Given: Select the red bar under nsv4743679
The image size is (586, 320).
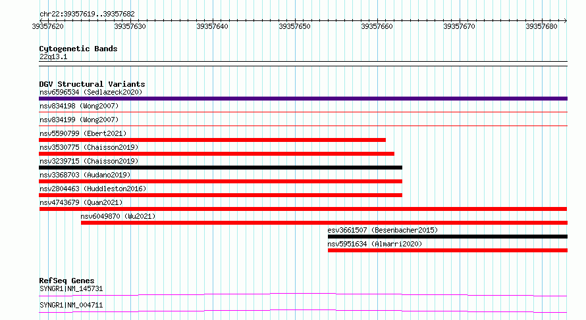Looking at the screenshot, I should [x=303, y=209].
